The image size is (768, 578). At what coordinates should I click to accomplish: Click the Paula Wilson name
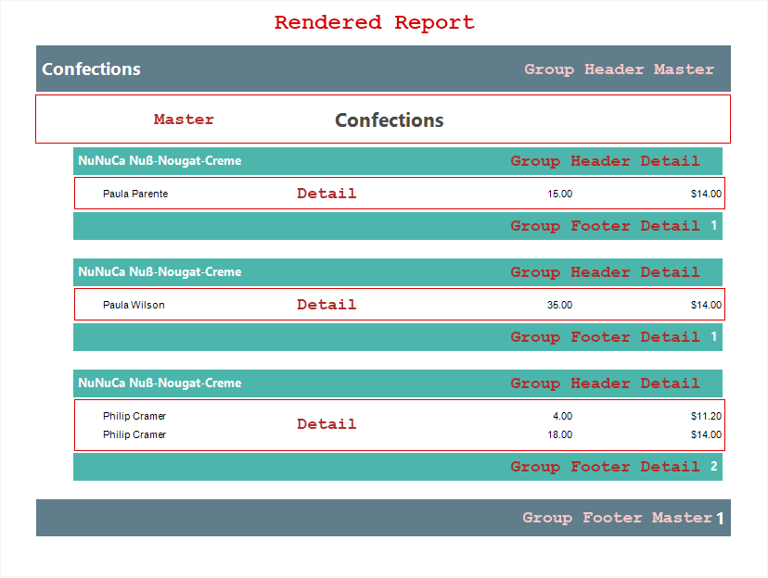(134, 305)
